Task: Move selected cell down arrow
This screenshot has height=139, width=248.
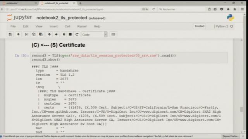Action: click(x=56, y=34)
